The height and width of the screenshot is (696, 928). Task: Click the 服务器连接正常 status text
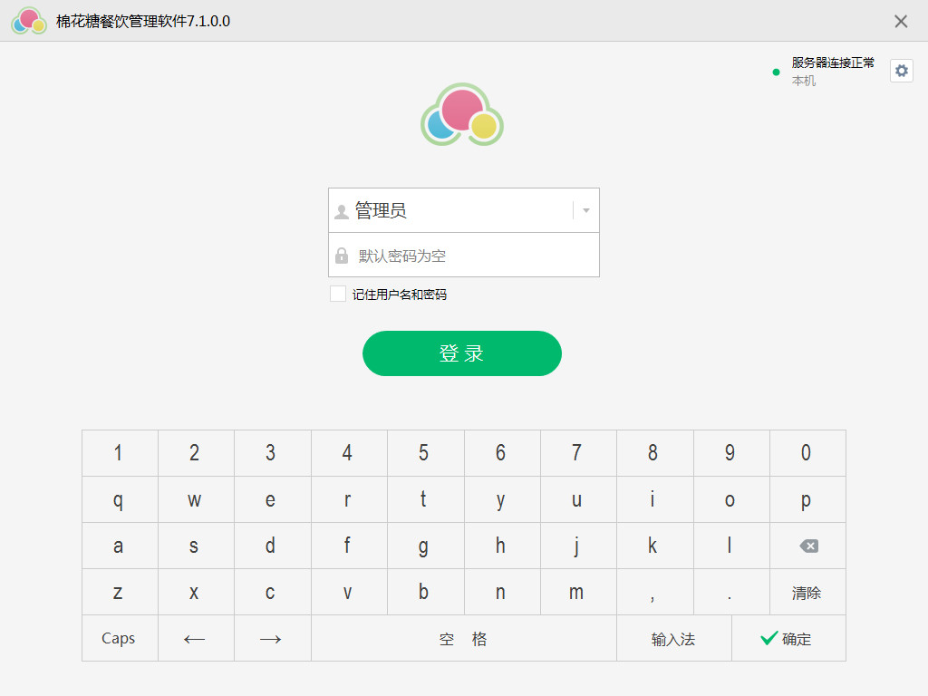tap(833, 63)
